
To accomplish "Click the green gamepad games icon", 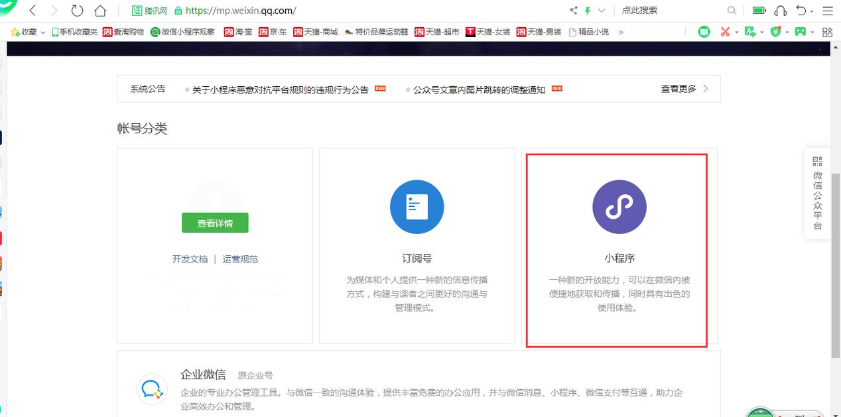I will 801,32.
